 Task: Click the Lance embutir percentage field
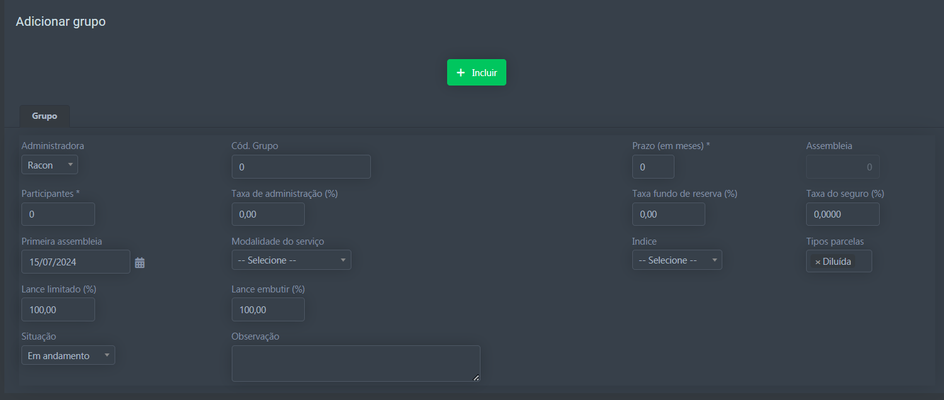point(268,309)
